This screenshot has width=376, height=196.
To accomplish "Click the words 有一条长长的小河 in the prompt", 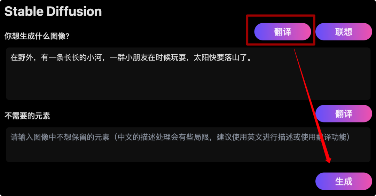I will (71, 57).
